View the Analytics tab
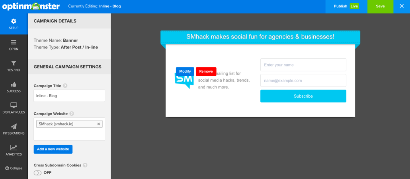410x179 pixels. pyautogui.click(x=14, y=150)
